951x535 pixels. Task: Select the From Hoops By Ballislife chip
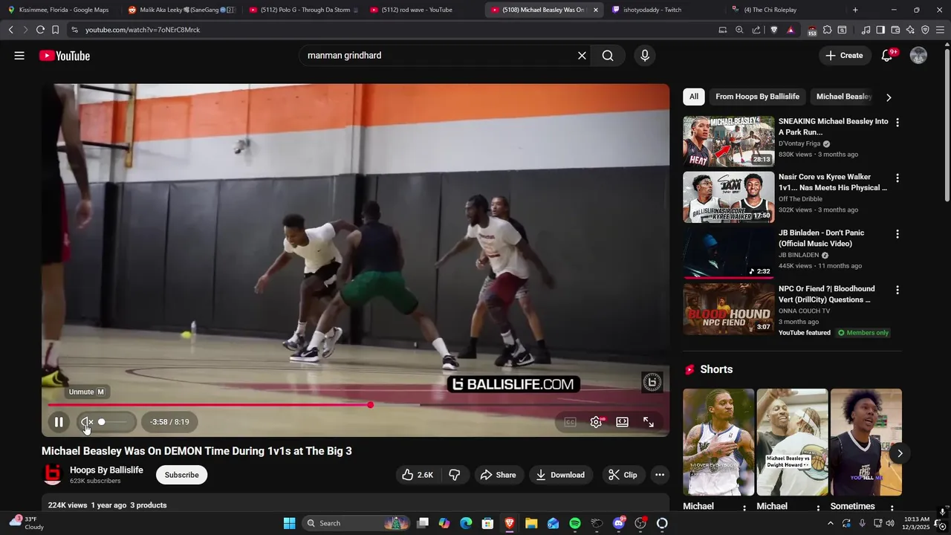(x=757, y=97)
